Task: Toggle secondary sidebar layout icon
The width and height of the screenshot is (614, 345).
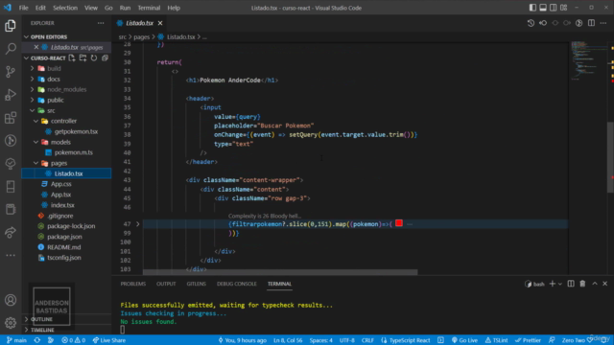Action: tap(553, 8)
